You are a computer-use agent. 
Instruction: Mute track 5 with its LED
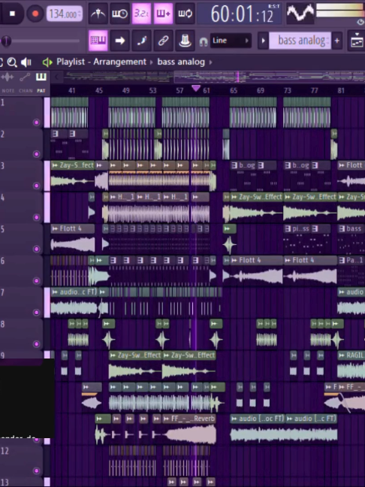click(36, 249)
